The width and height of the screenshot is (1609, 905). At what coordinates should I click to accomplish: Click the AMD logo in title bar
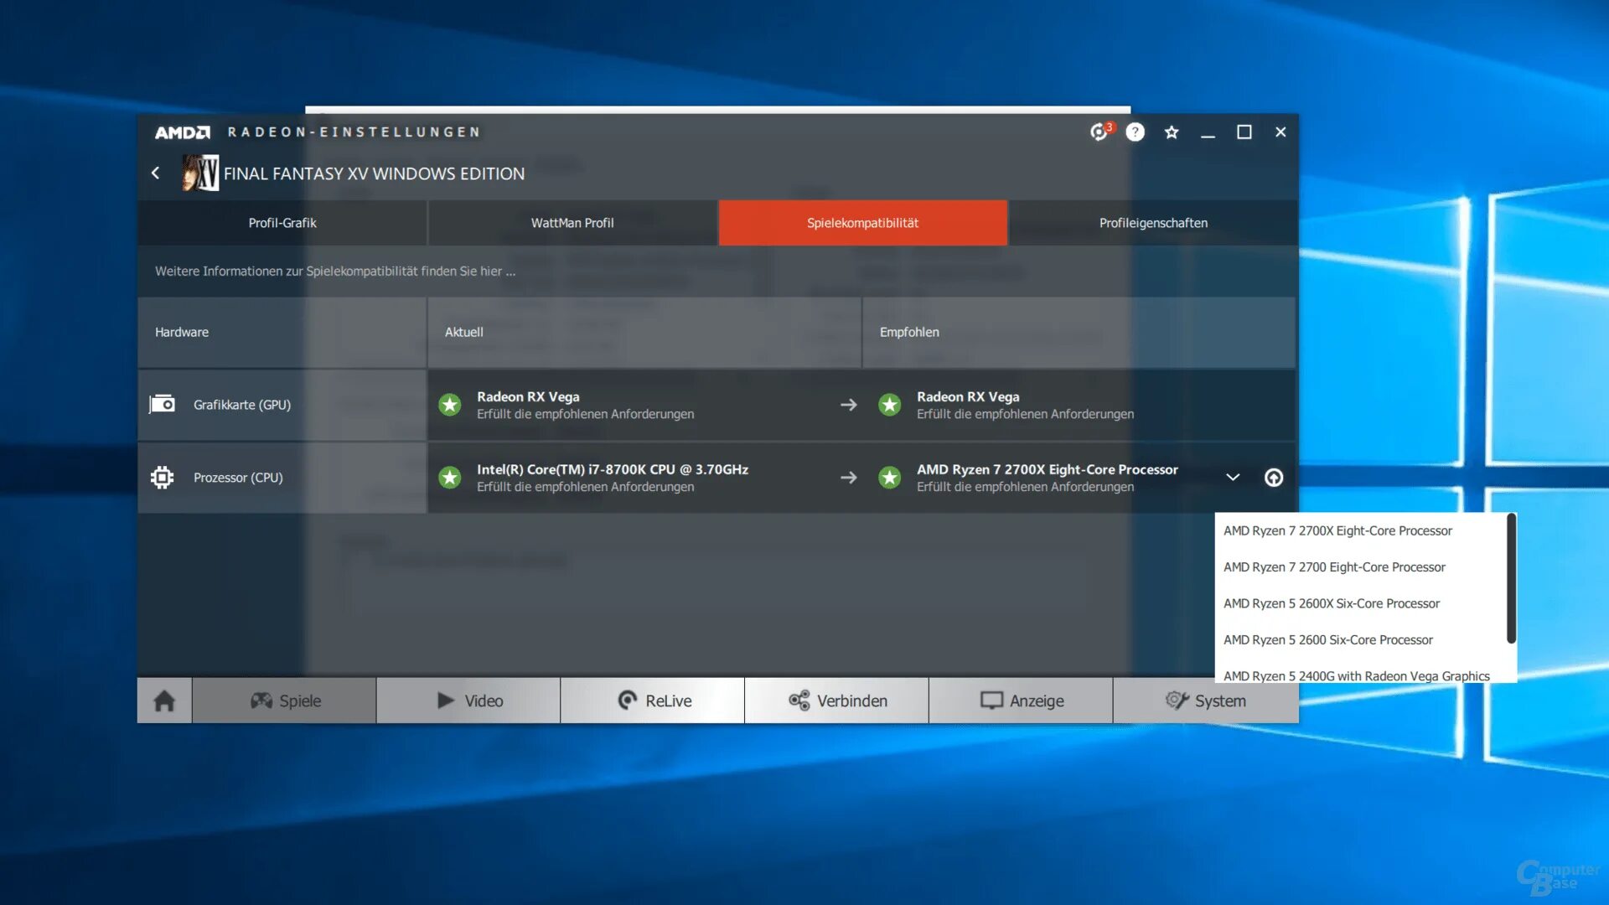tap(183, 132)
